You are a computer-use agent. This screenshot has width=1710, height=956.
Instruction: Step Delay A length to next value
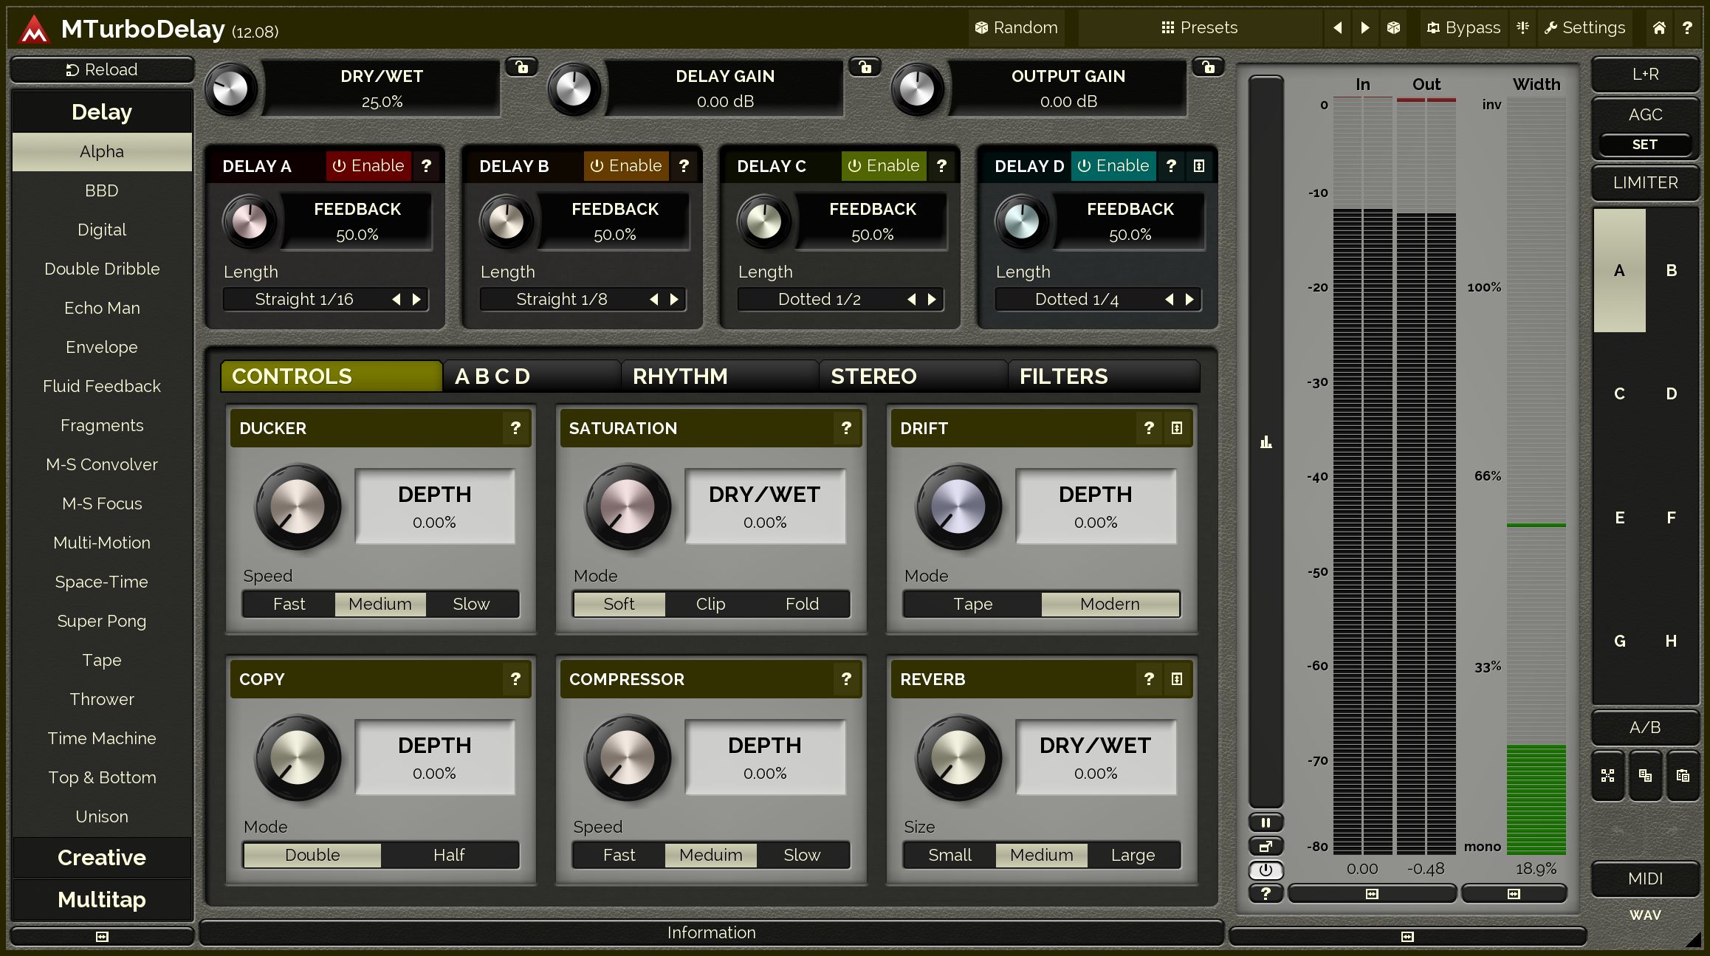coord(416,299)
